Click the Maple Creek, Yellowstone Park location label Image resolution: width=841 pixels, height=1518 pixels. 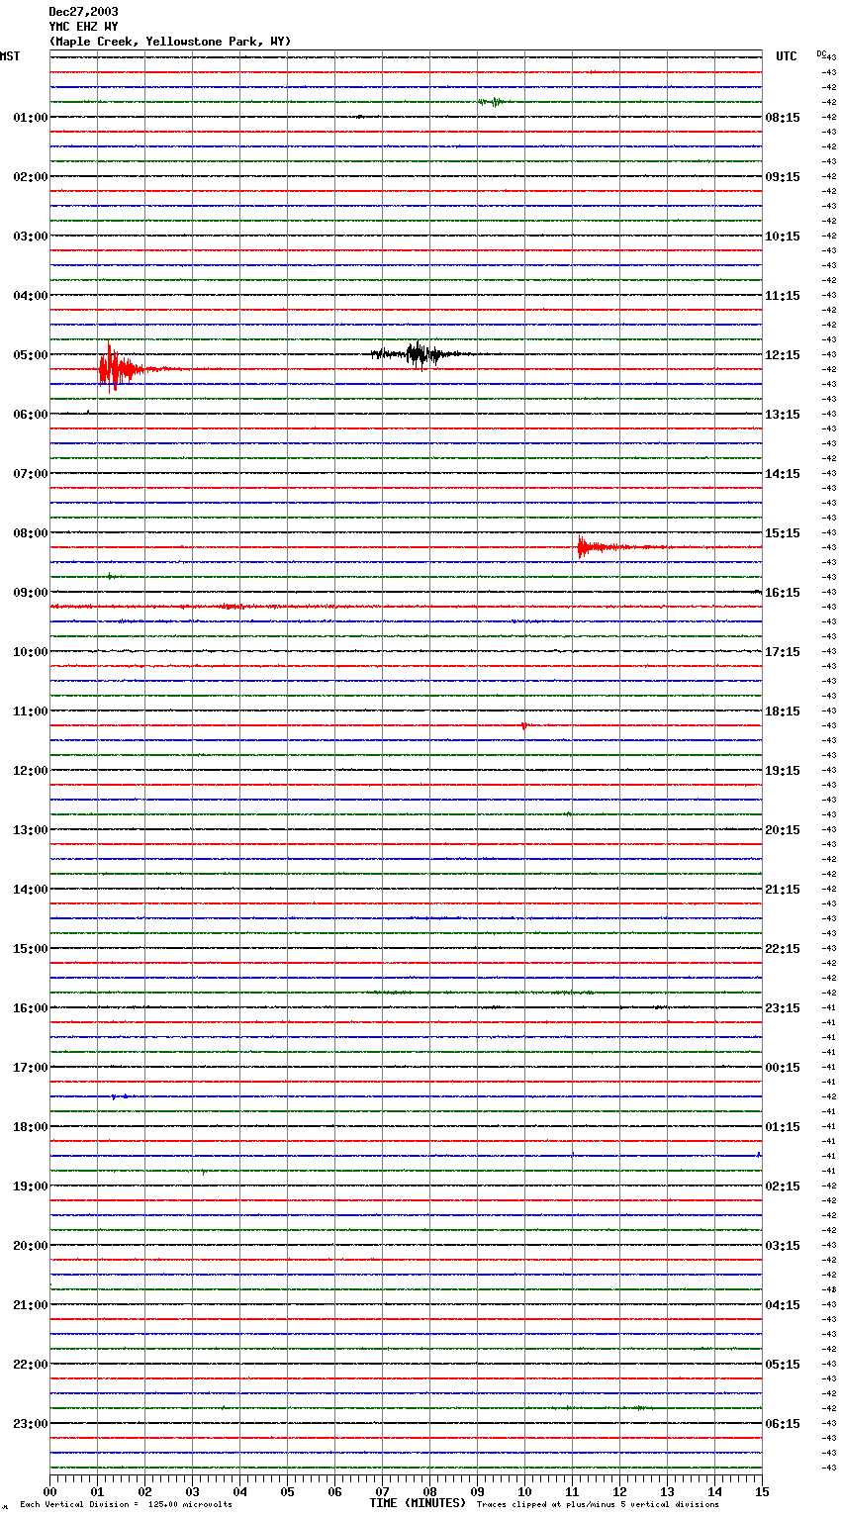coord(170,42)
